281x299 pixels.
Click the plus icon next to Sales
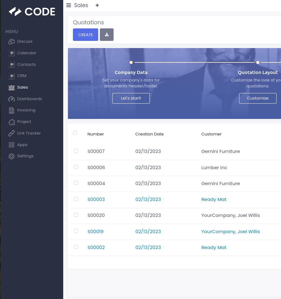click(97, 5)
